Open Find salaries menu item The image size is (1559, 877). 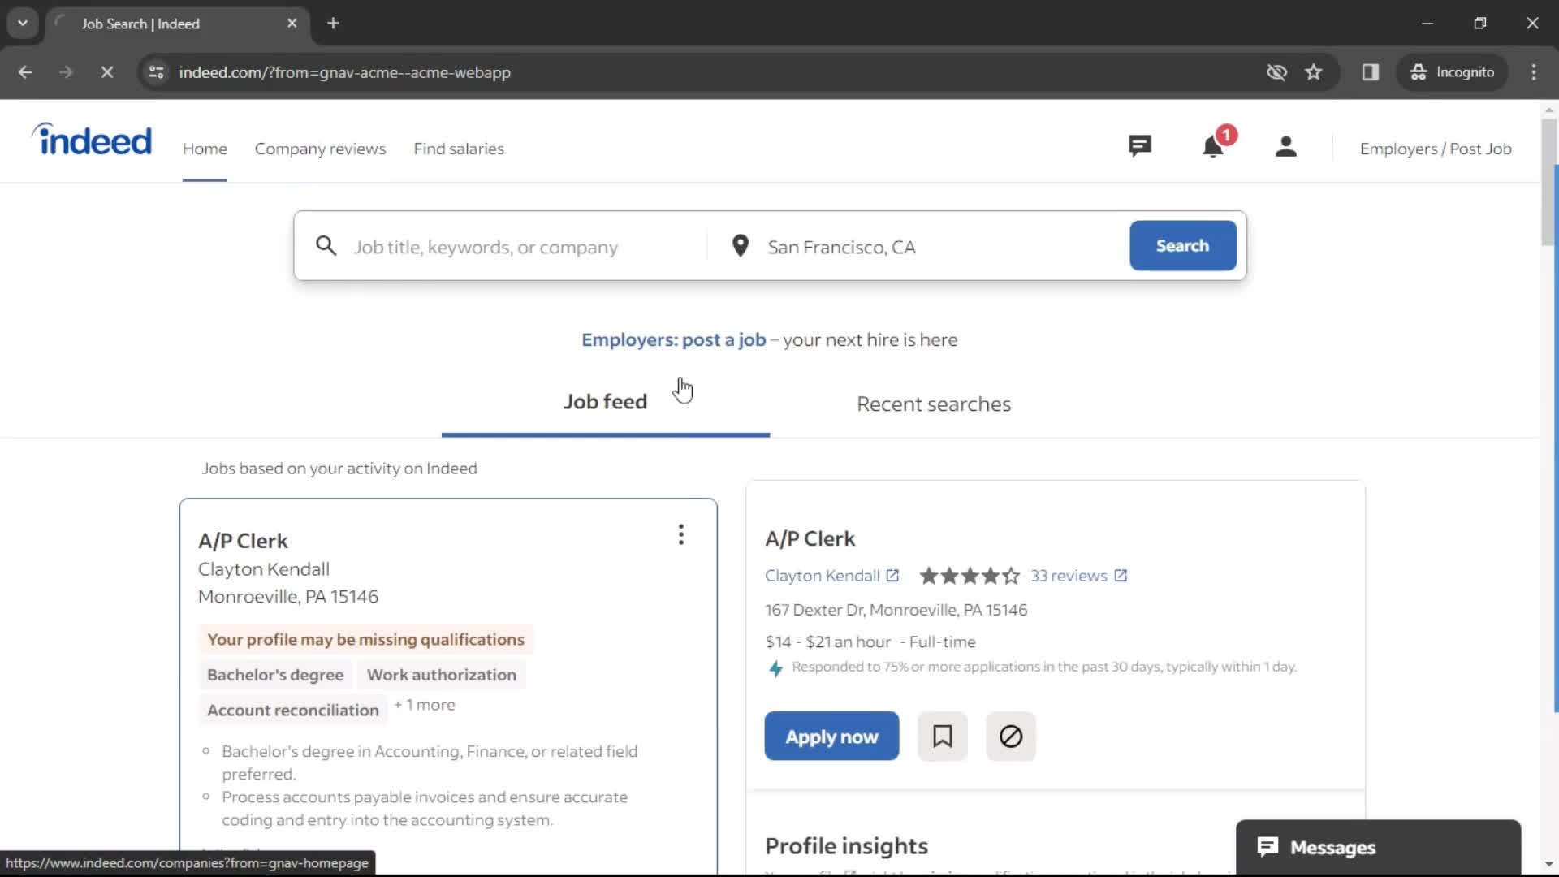click(x=458, y=148)
